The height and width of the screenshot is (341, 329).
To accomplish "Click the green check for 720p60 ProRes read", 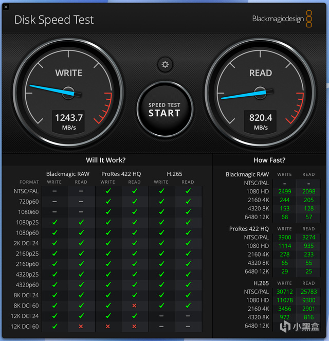I will click(135, 202).
